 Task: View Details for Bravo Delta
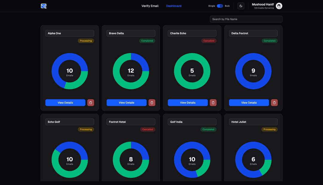[x=127, y=103]
